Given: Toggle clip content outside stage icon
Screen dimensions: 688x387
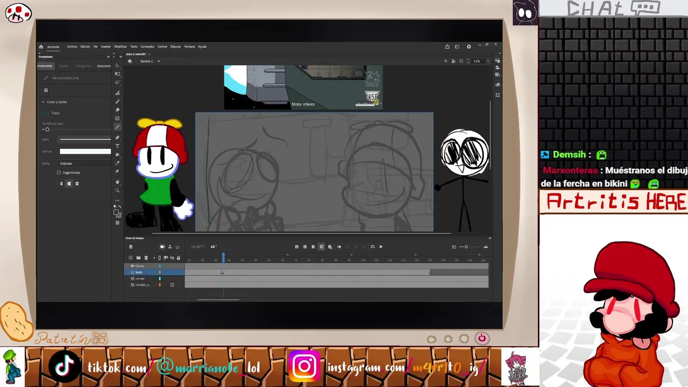Looking at the screenshot, I should click(x=461, y=61).
